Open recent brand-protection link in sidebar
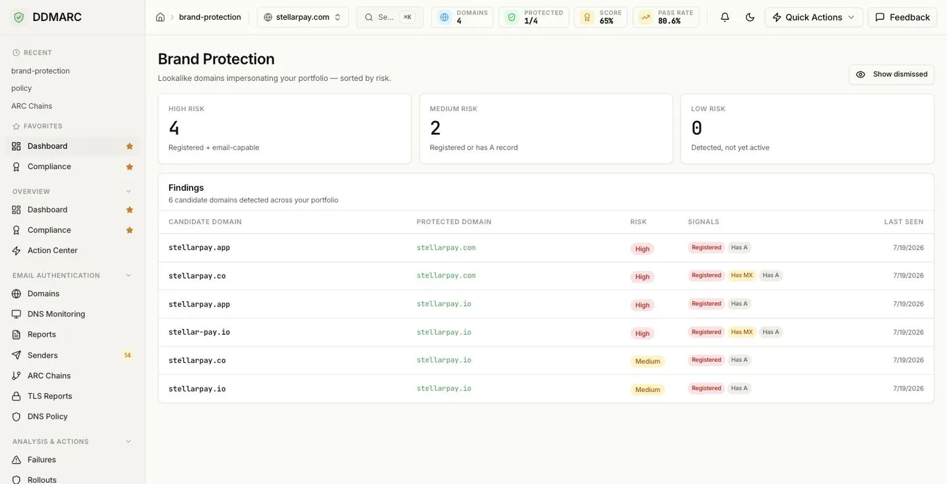The width and height of the screenshot is (947, 484). click(40, 71)
